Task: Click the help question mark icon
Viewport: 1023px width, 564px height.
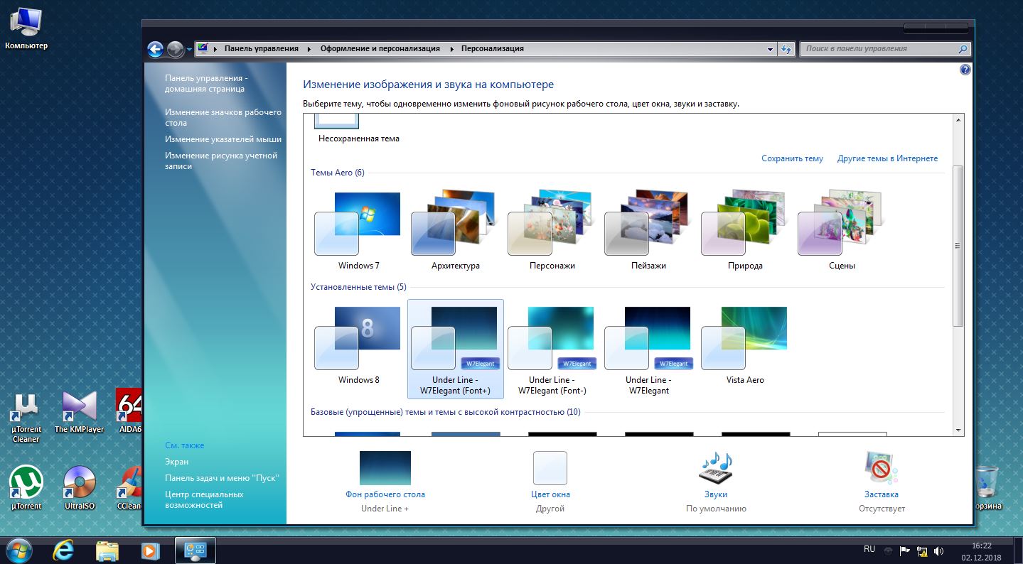Action: pos(965,70)
